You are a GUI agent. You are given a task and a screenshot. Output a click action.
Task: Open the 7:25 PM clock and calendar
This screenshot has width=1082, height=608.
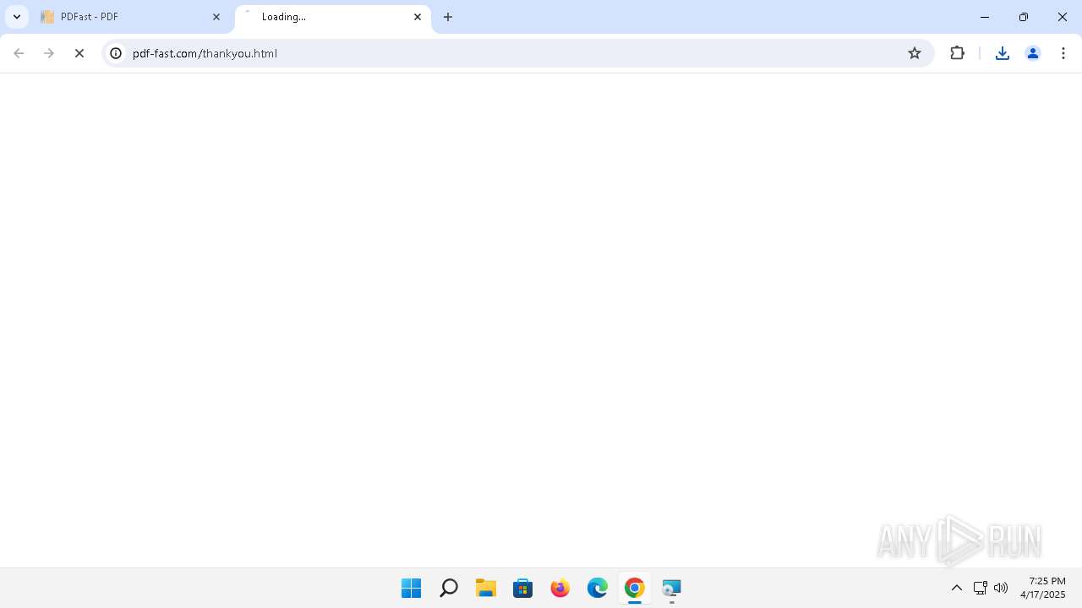point(1043,588)
